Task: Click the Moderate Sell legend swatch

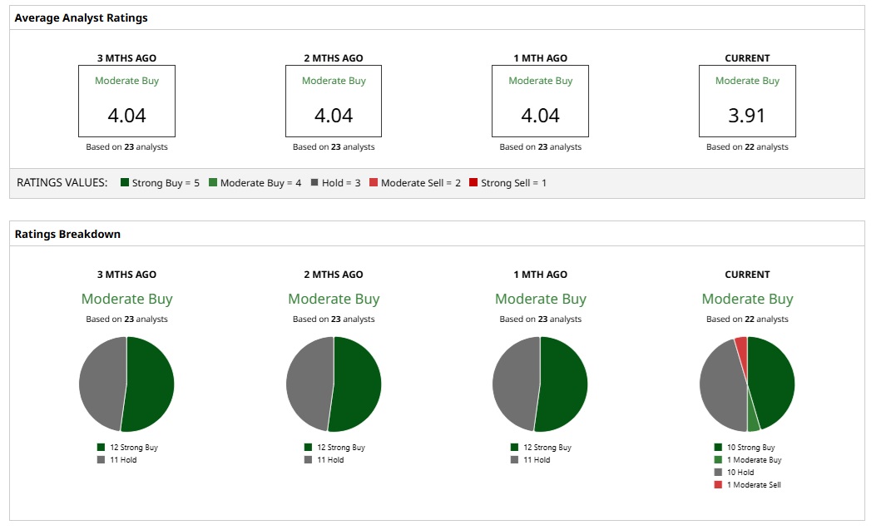Action: coord(373,182)
